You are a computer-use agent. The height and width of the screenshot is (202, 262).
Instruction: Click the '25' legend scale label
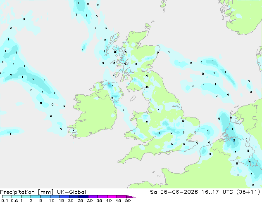tap(80, 200)
